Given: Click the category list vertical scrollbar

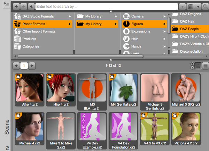Looking at the screenshot, I should click(169, 25).
